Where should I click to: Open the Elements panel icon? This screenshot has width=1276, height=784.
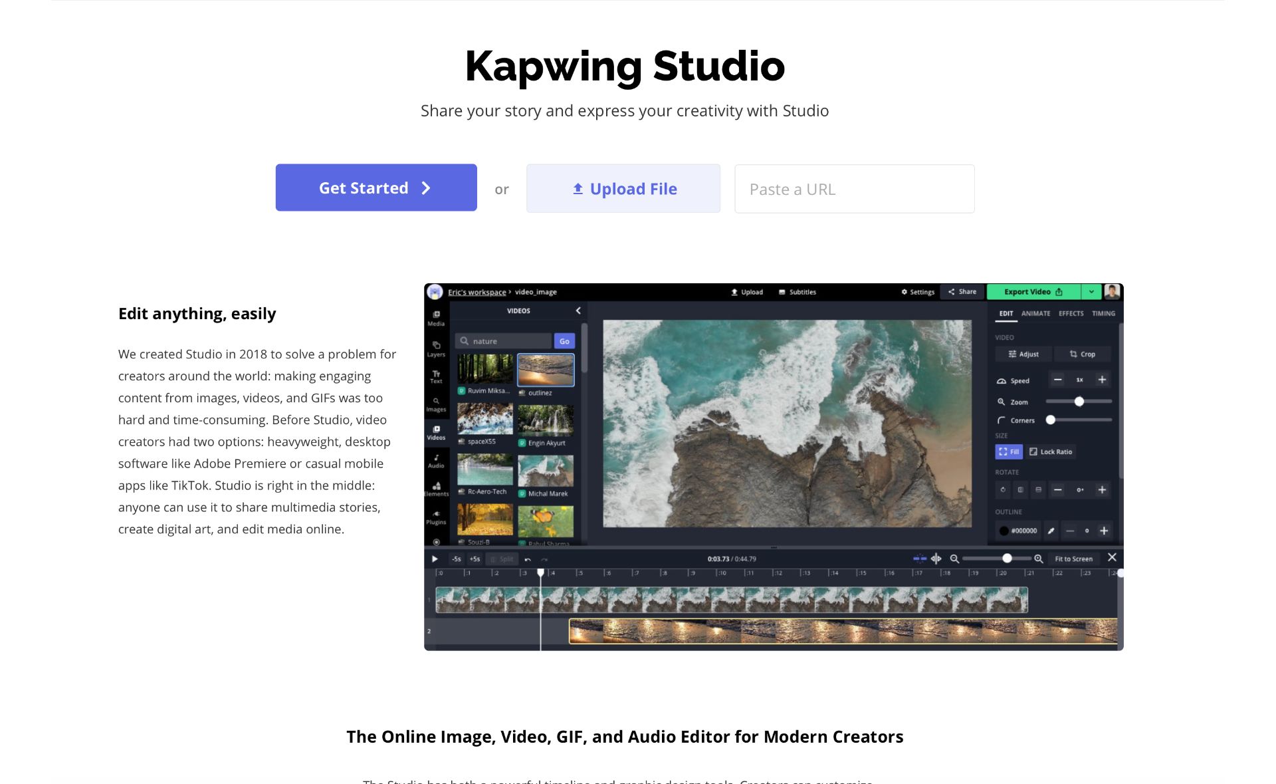pos(436,489)
